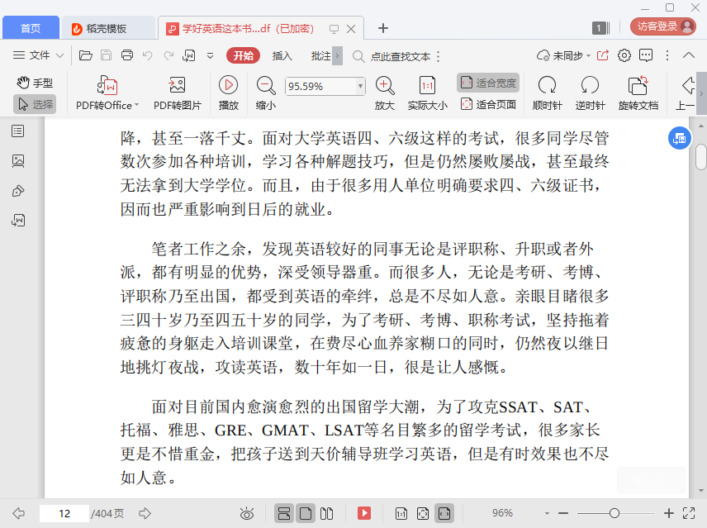
Task: Switch to the 插入 ribbon tab
Action: pyautogui.click(x=282, y=56)
